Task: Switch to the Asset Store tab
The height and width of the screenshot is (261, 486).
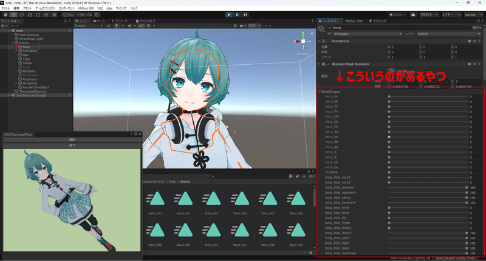Action: [145, 21]
